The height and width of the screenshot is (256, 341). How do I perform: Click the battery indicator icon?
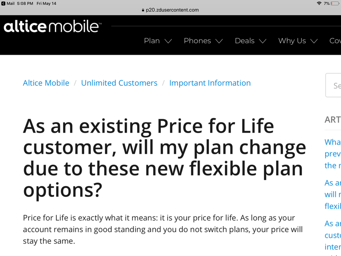pyautogui.click(x=335, y=3)
